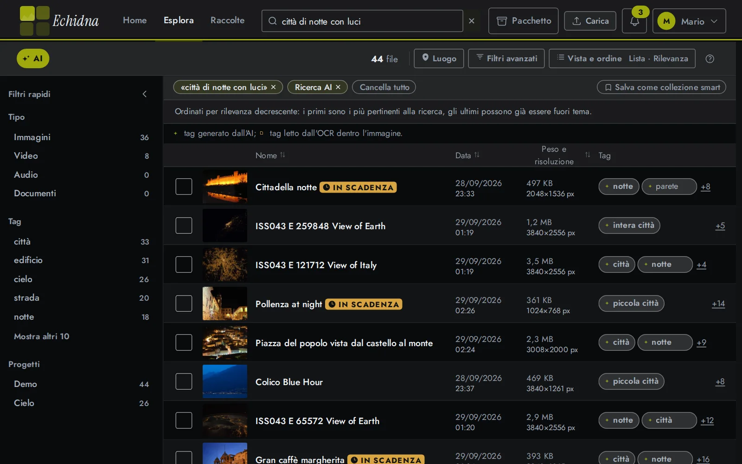Clear the search field with X icon
Screen dimensions: 742x464
click(472, 21)
